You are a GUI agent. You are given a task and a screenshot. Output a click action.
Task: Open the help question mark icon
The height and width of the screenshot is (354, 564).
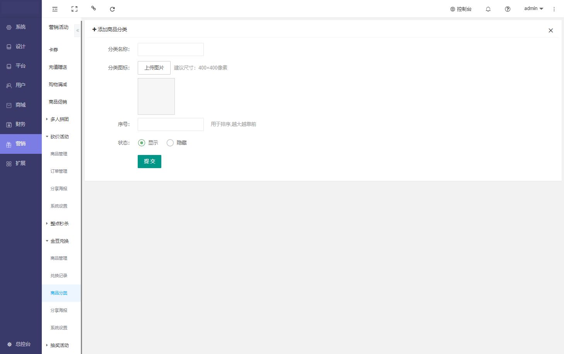click(508, 9)
